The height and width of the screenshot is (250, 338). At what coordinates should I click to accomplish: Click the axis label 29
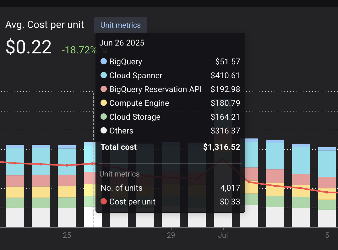click(x=171, y=235)
